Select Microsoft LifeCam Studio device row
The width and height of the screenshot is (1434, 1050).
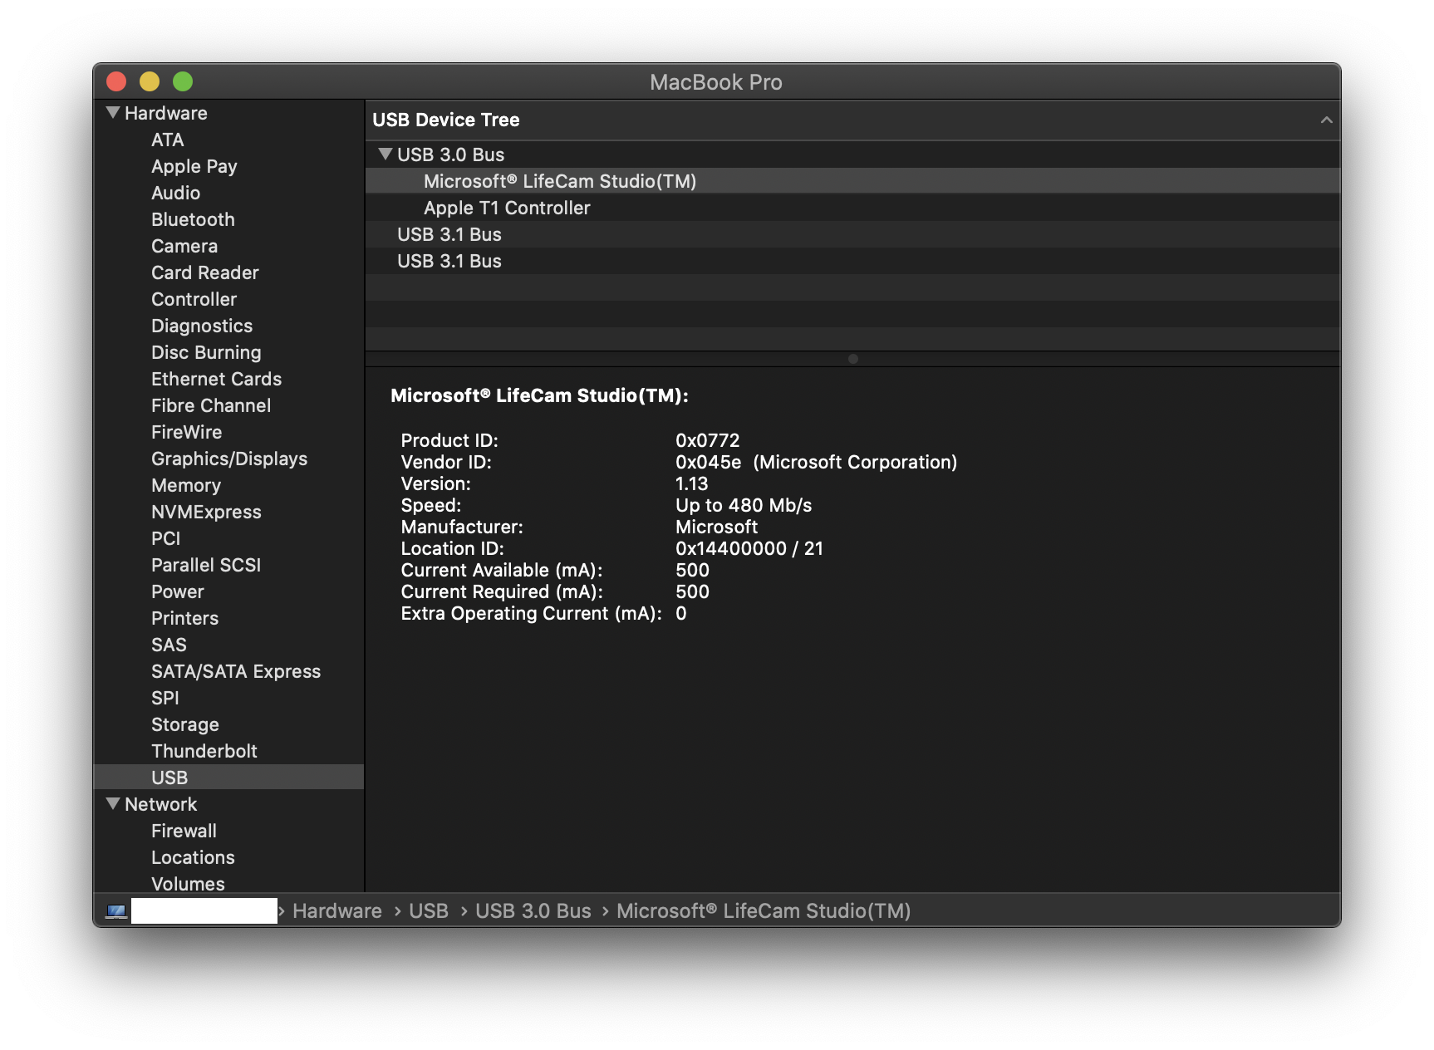tap(852, 181)
